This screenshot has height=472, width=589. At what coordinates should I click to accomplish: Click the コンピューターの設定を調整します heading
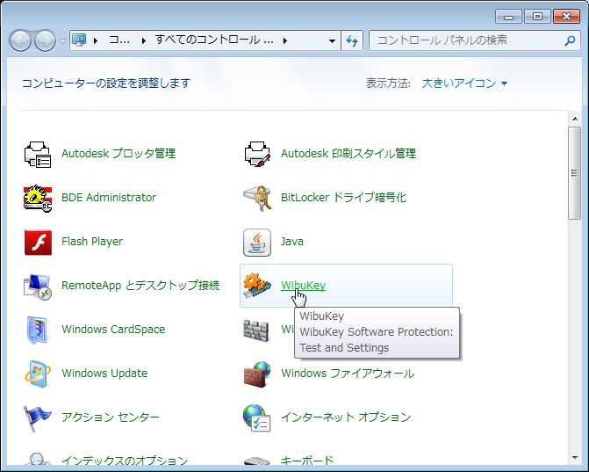click(106, 84)
